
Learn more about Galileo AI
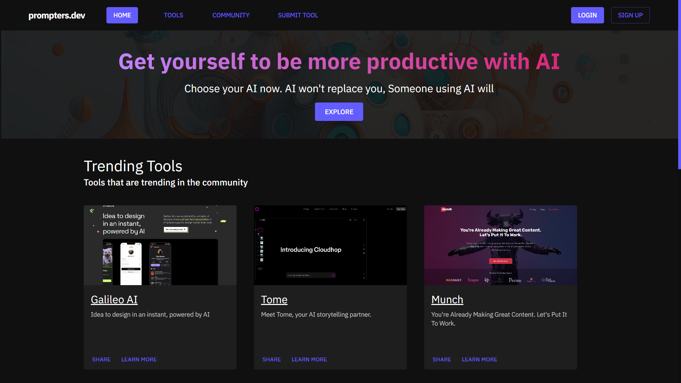tap(139, 359)
